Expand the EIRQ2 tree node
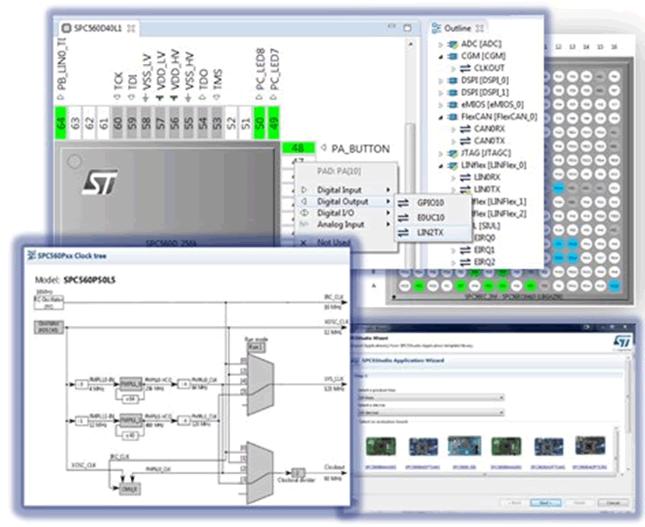 click(454, 262)
